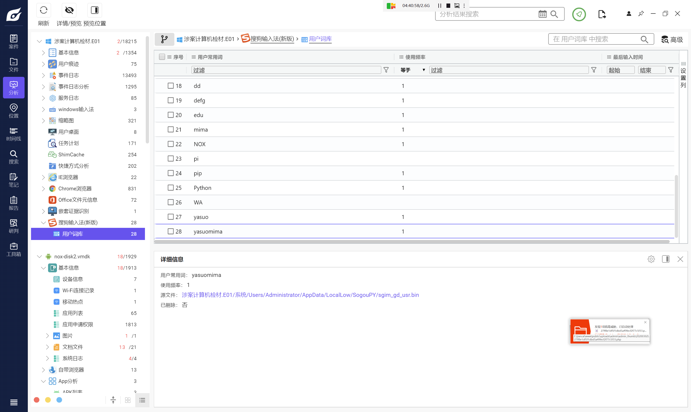The width and height of the screenshot is (691, 412).
Task: Check the row 21 mima checkbox
Action: pos(171,129)
